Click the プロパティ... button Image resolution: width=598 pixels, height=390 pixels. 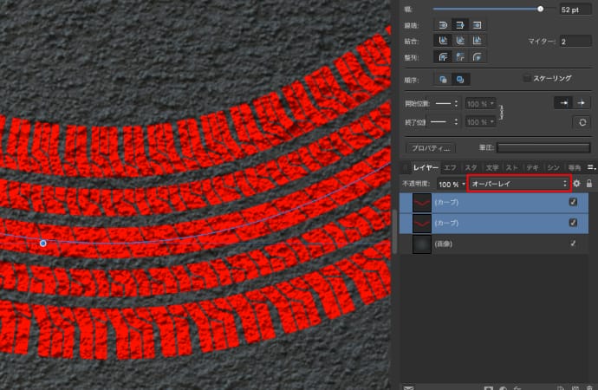432,148
